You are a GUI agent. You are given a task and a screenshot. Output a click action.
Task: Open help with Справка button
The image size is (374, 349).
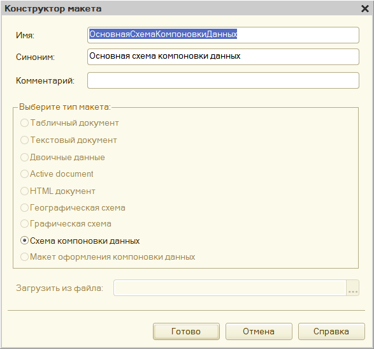pos(331,331)
